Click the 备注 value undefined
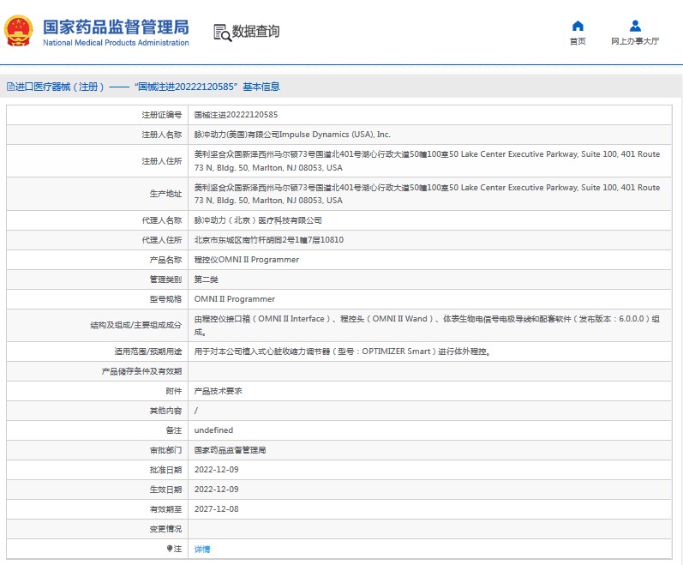683x565 pixels. tap(213, 430)
